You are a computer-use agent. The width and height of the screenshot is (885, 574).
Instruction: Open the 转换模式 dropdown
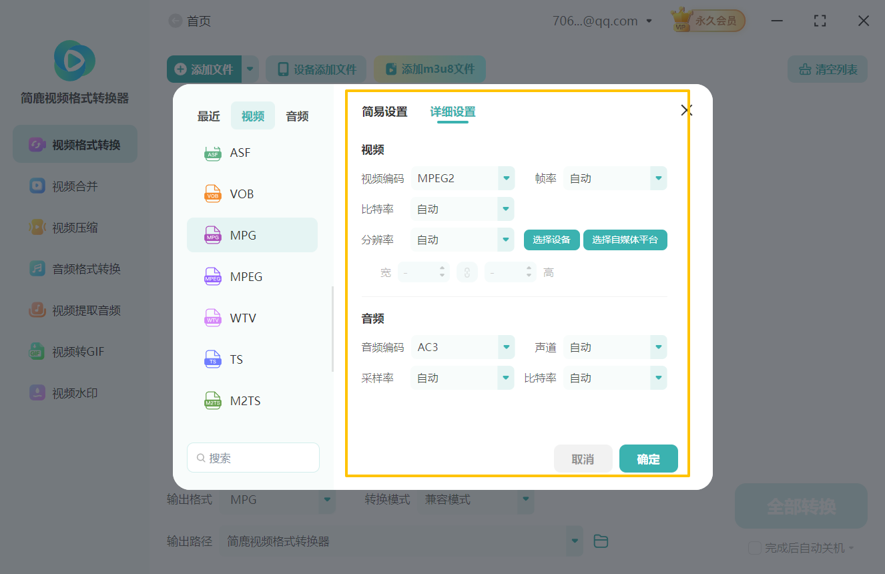pyautogui.click(x=476, y=499)
